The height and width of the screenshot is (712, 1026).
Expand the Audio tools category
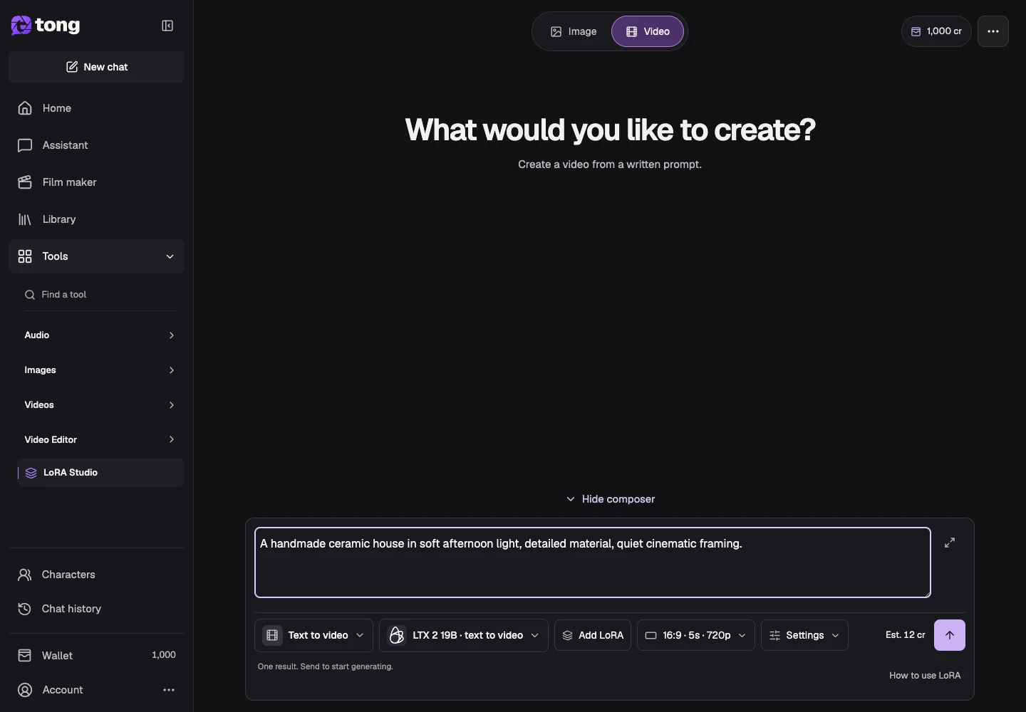click(x=100, y=335)
